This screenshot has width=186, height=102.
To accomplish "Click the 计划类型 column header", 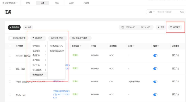I will coord(175,46).
